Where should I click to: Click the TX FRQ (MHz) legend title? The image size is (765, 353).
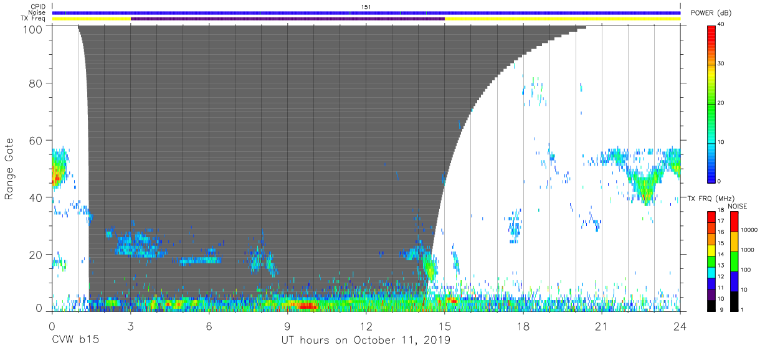[710, 199]
